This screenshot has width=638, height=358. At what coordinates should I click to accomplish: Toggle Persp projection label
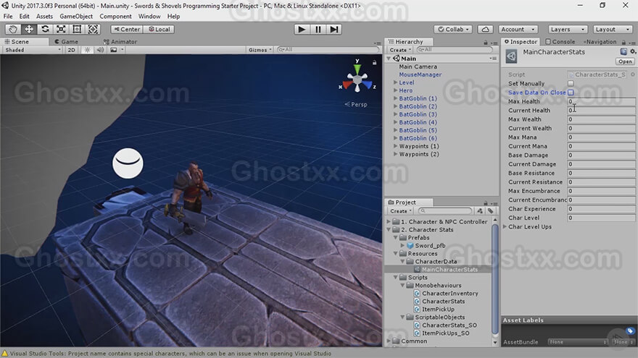(x=356, y=104)
